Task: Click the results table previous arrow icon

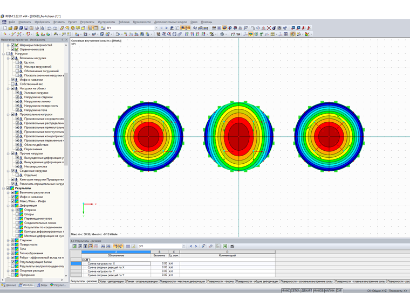Action: 191,246
